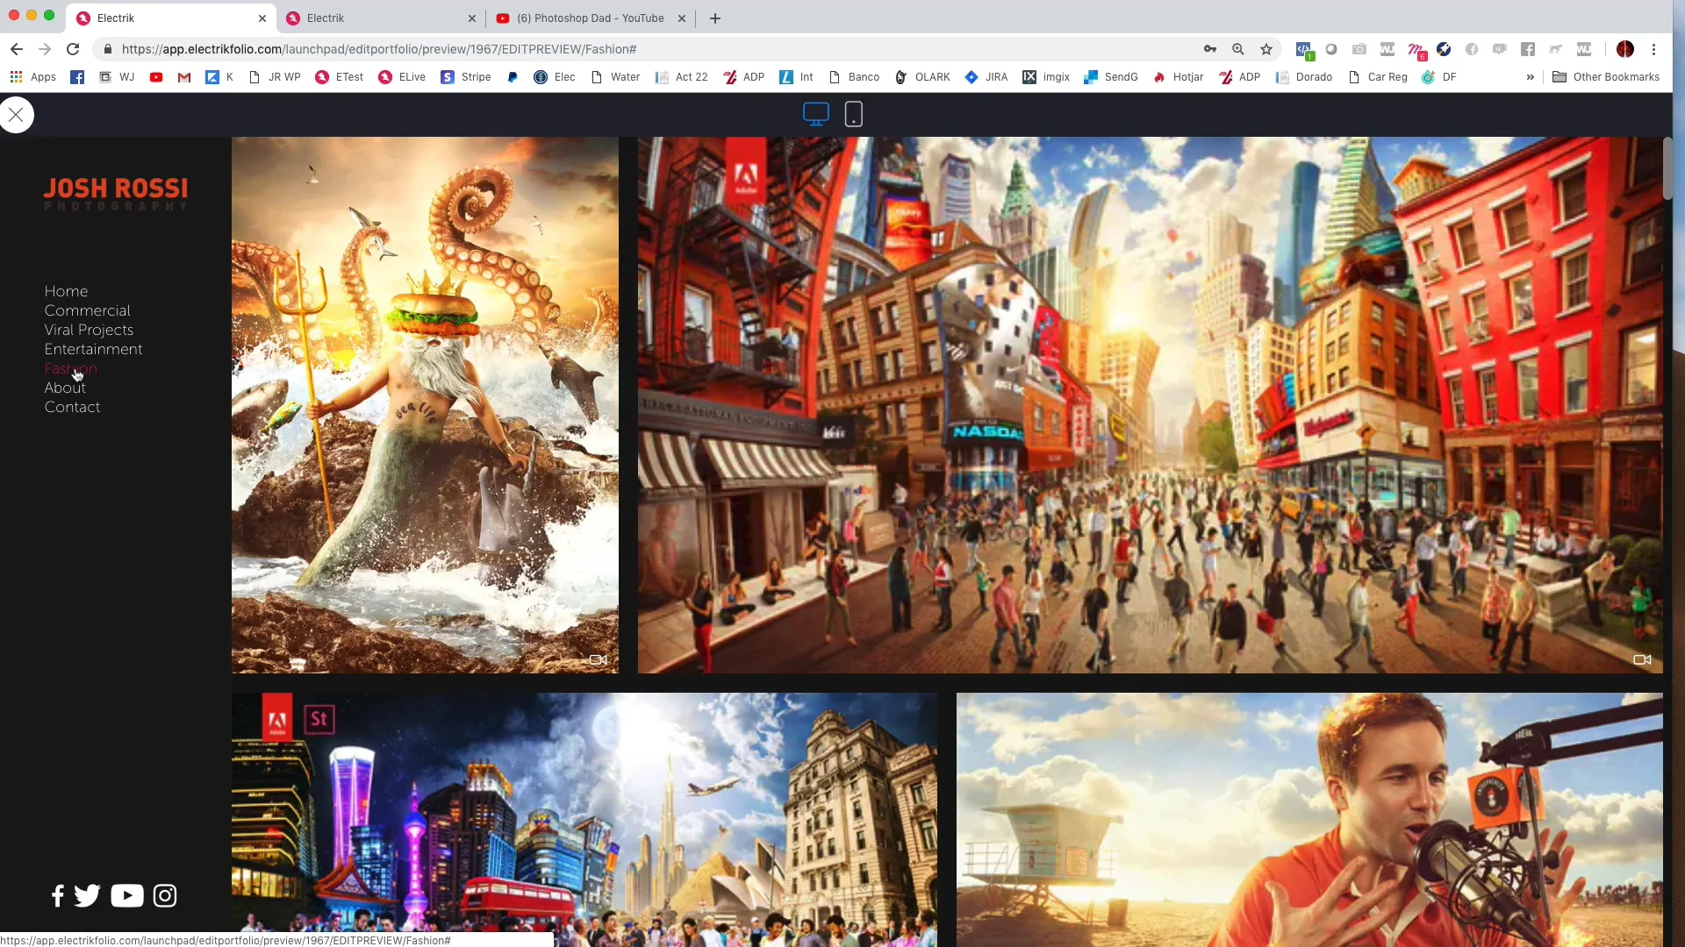Expand hidden bookmarks chevron

(x=1531, y=77)
